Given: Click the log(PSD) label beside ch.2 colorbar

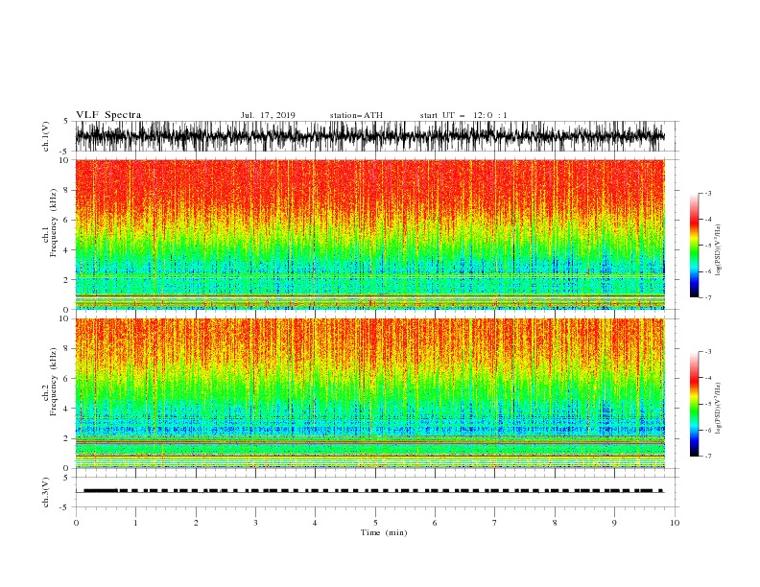Looking at the screenshot, I should coord(719,409).
